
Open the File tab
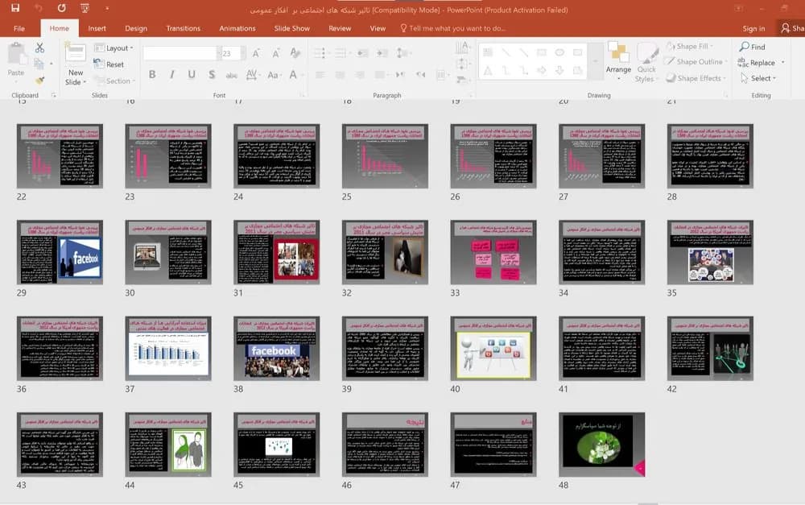point(19,28)
